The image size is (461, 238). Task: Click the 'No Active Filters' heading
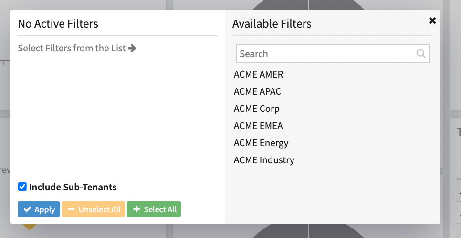click(x=58, y=24)
